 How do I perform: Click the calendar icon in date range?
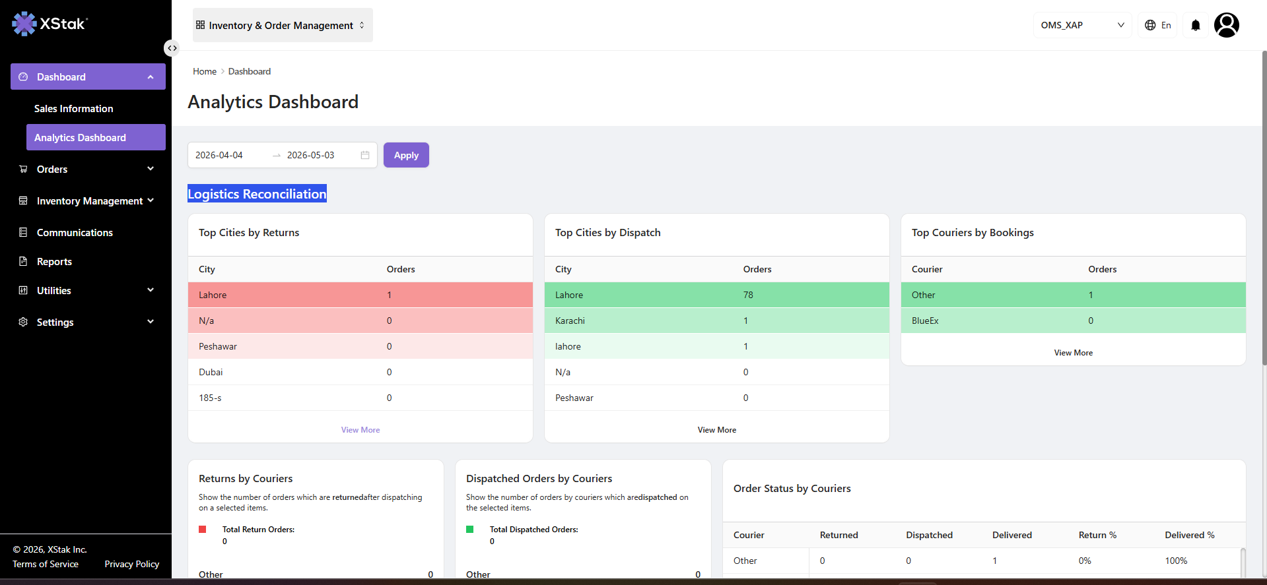click(365, 155)
